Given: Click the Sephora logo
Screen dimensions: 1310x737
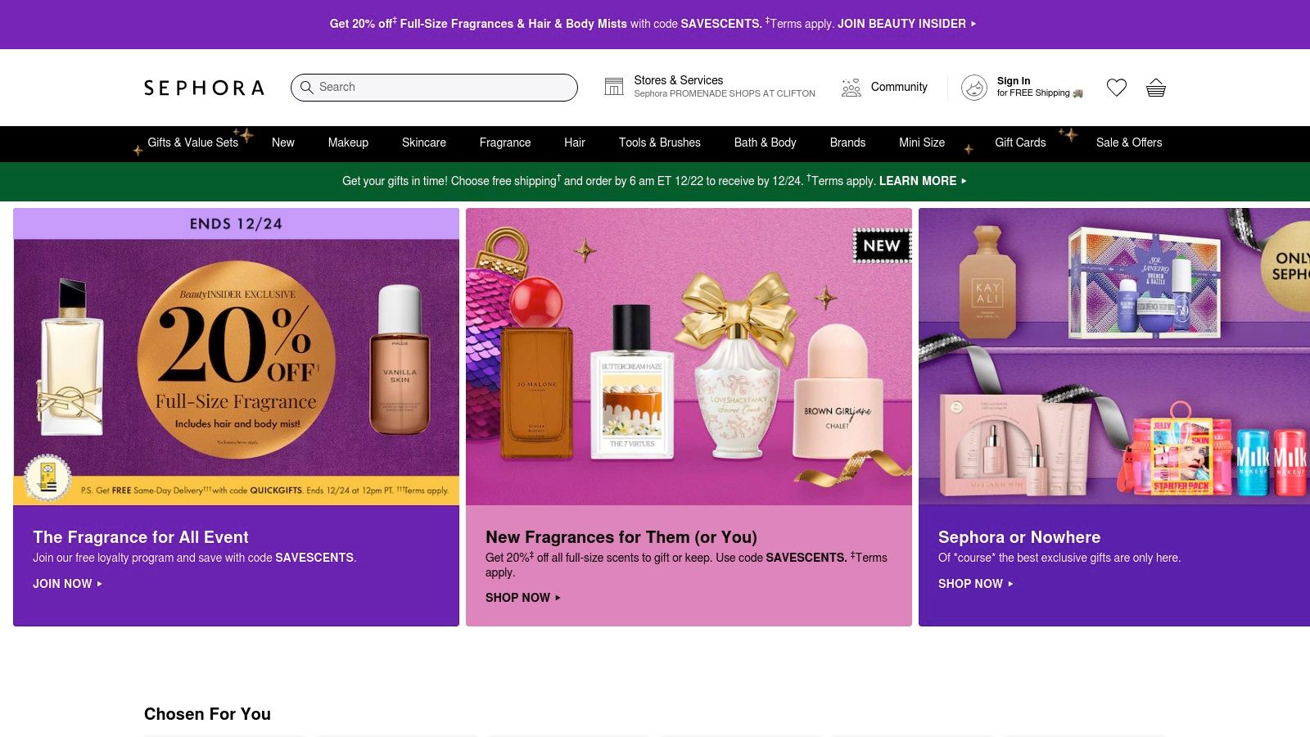Looking at the screenshot, I should tap(203, 88).
